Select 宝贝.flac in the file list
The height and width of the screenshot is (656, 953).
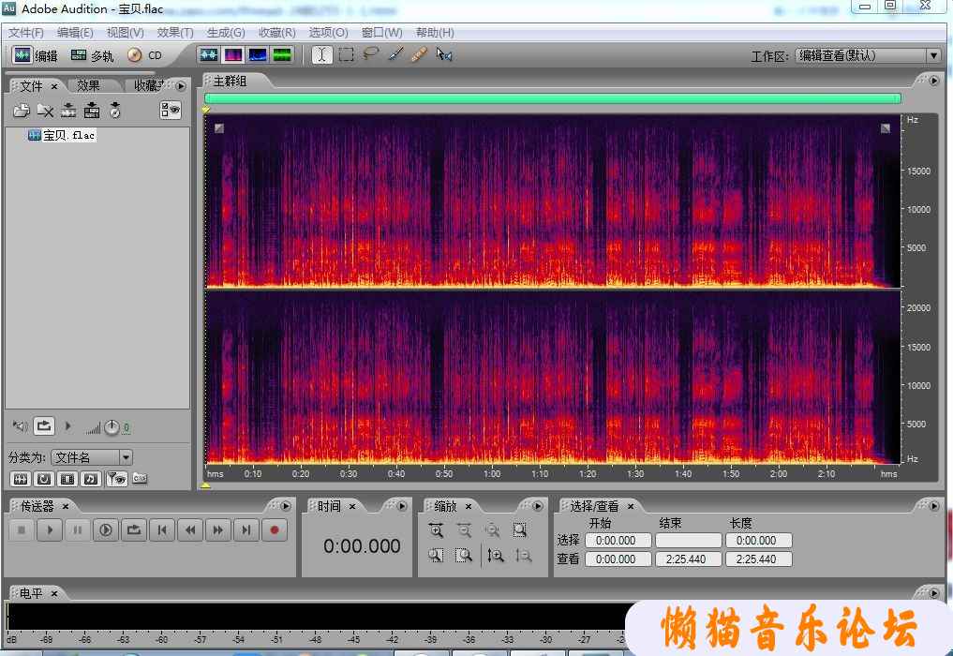pyautogui.click(x=62, y=135)
